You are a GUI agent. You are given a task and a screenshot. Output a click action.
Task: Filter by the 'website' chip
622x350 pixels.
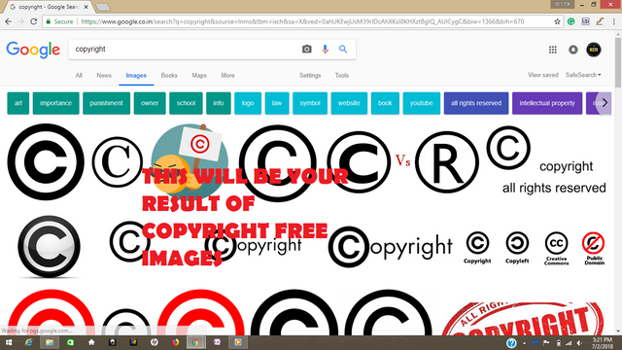[349, 103]
